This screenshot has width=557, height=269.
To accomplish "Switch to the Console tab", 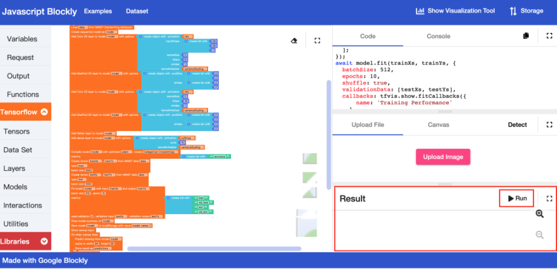I will (x=438, y=36).
